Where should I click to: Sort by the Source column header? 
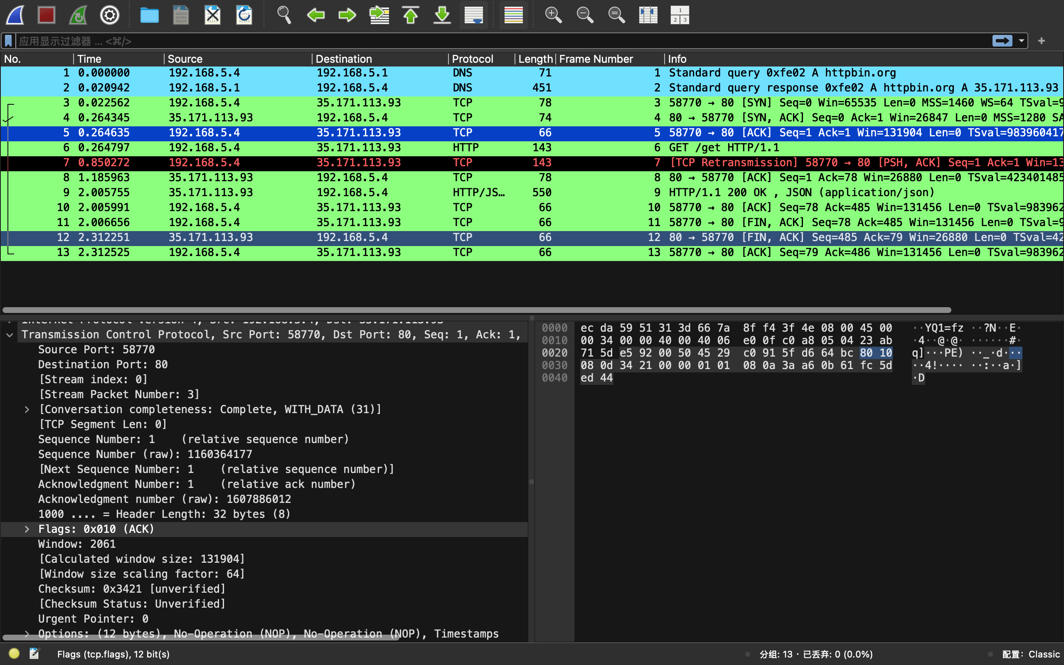pyautogui.click(x=238, y=59)
